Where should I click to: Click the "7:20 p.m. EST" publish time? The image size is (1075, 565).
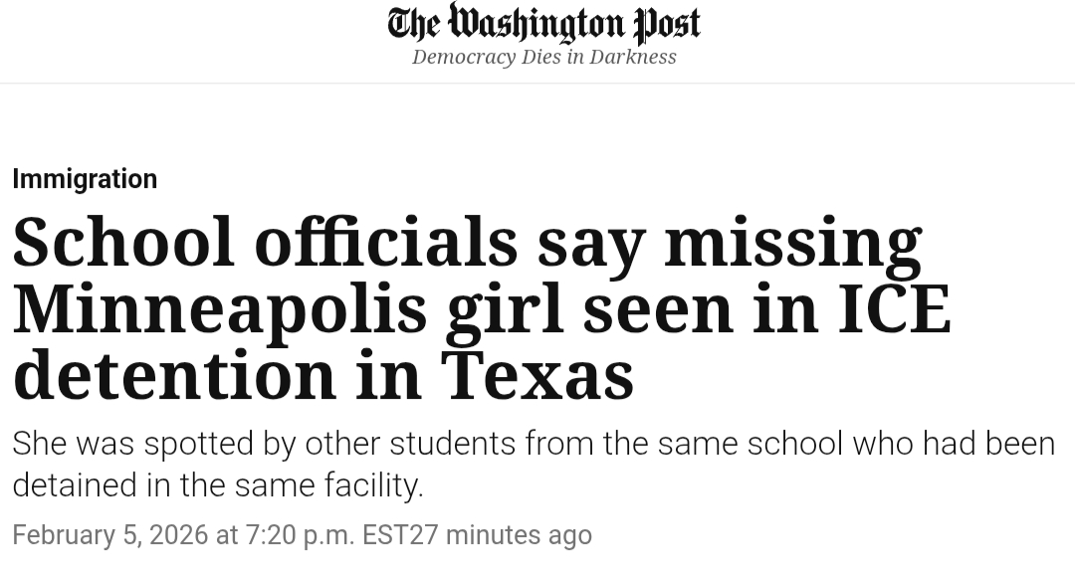point(326,535)
